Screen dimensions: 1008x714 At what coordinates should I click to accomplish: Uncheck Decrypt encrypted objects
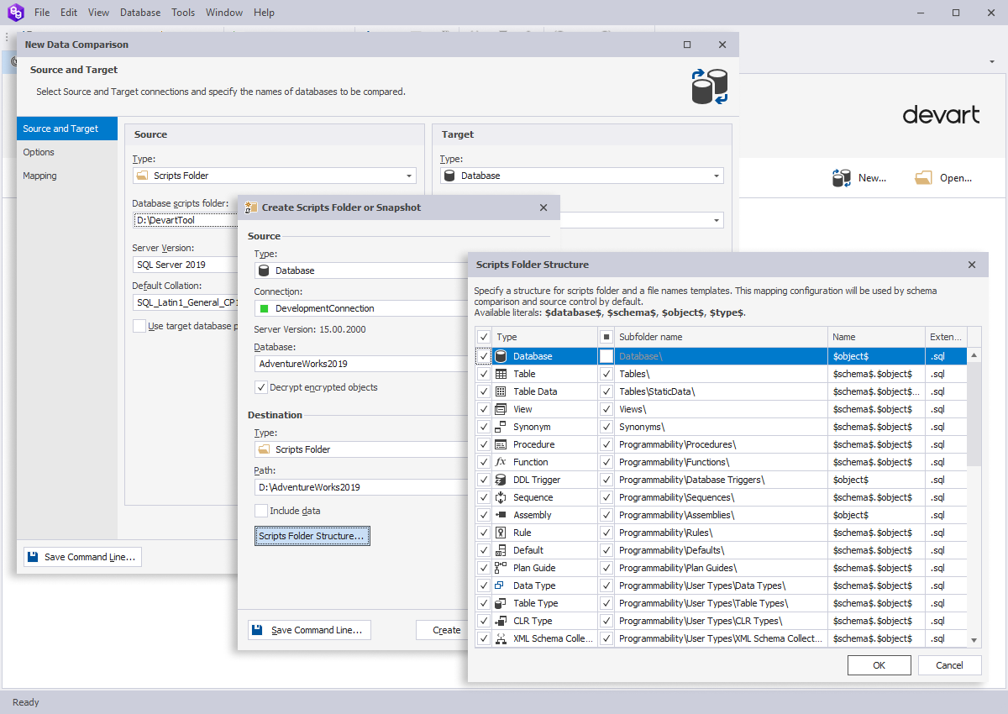pos(261,387)
